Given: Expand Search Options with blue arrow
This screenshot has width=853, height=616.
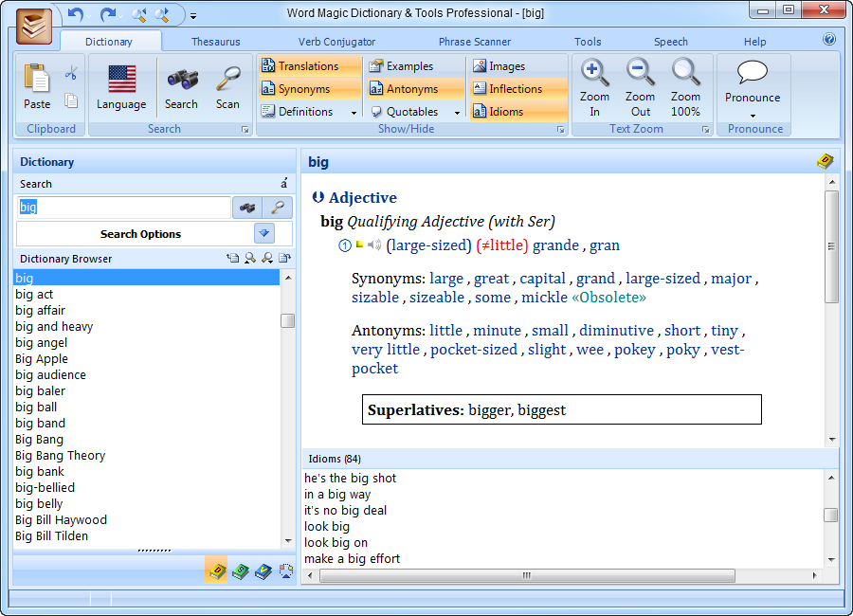Looking at the screenshot, I should click(264, 234).
